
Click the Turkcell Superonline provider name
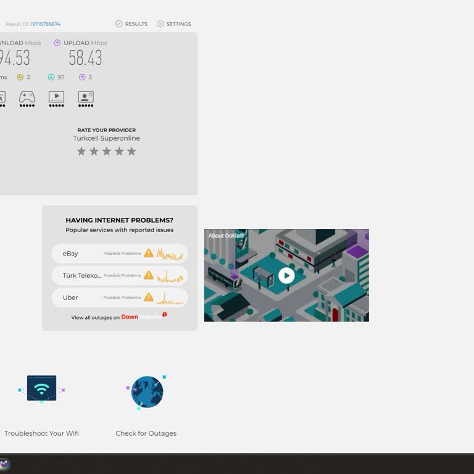tap(106, 138)
